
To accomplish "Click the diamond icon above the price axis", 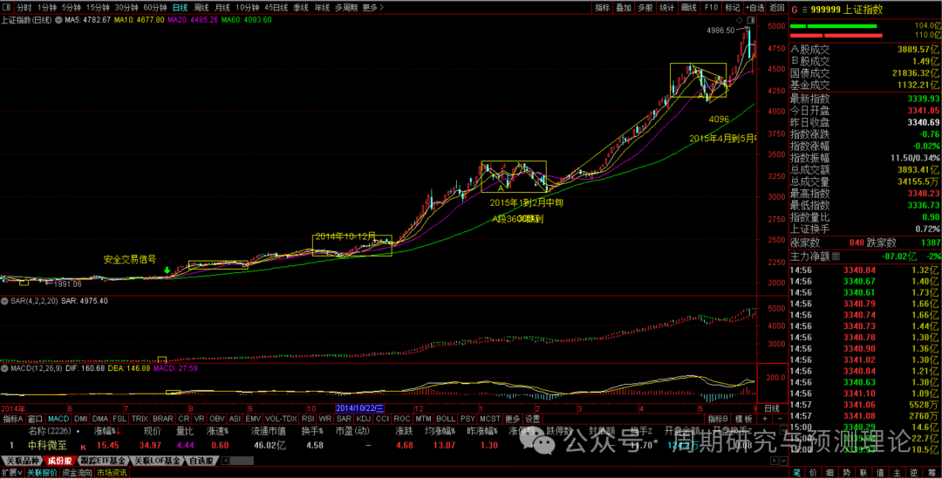I will [x=740, y=19].
